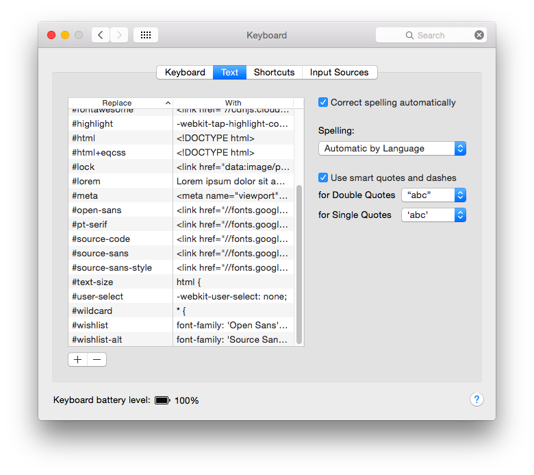
Task: Clear search with the X icon
Action: (479, 35)
